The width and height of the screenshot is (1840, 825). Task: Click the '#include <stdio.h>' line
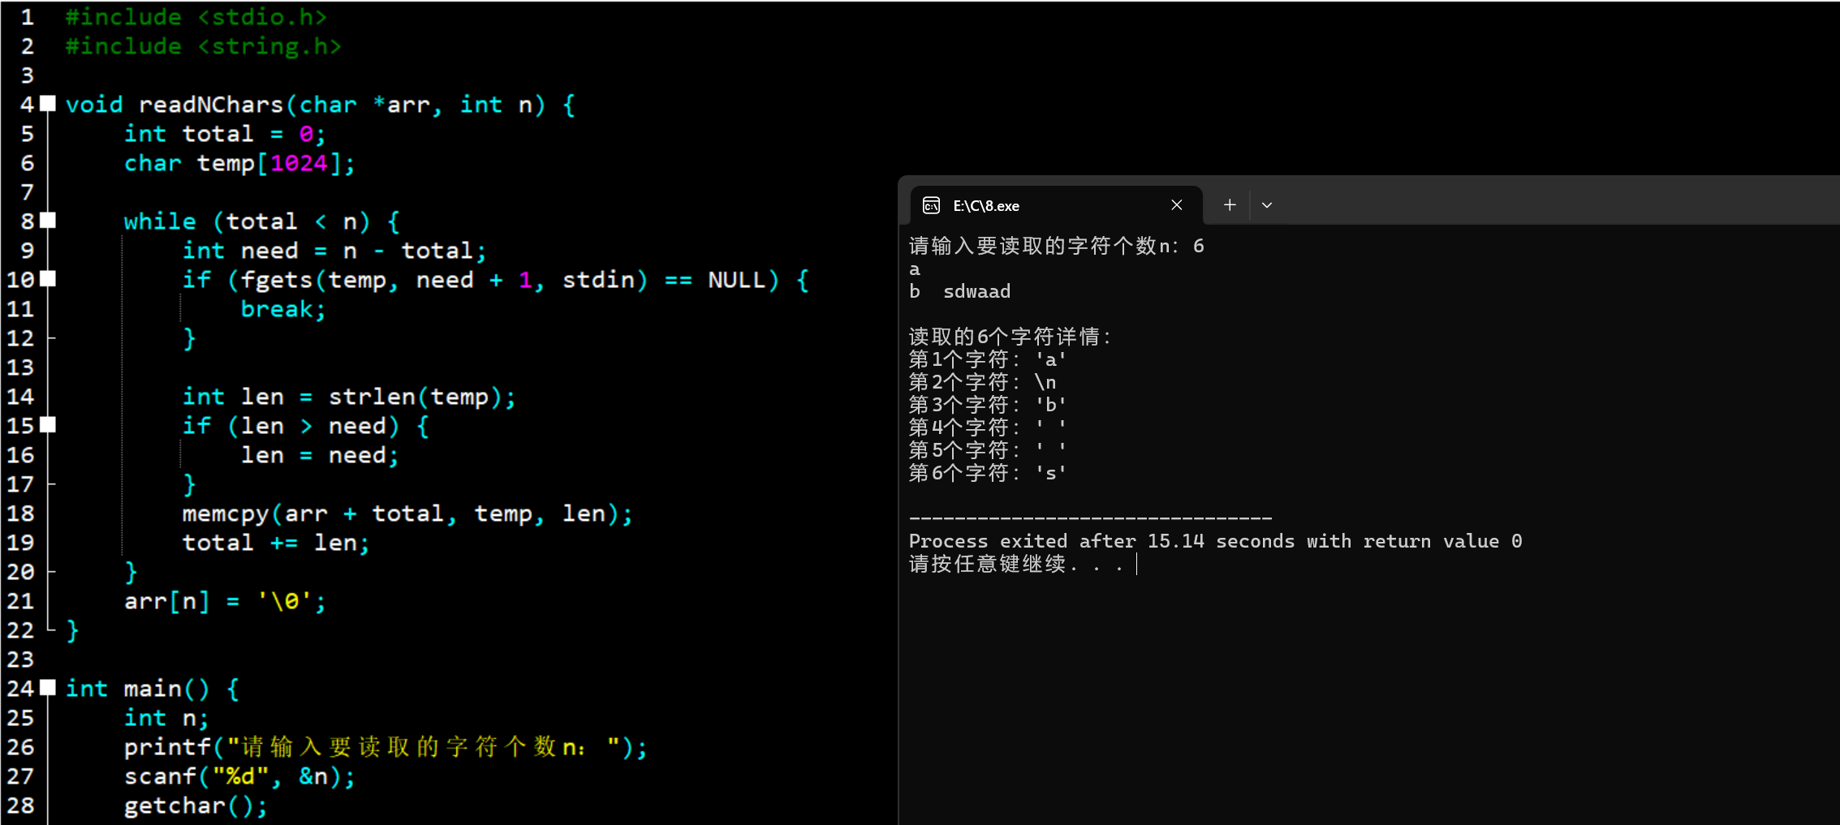(x=196, y=17)
